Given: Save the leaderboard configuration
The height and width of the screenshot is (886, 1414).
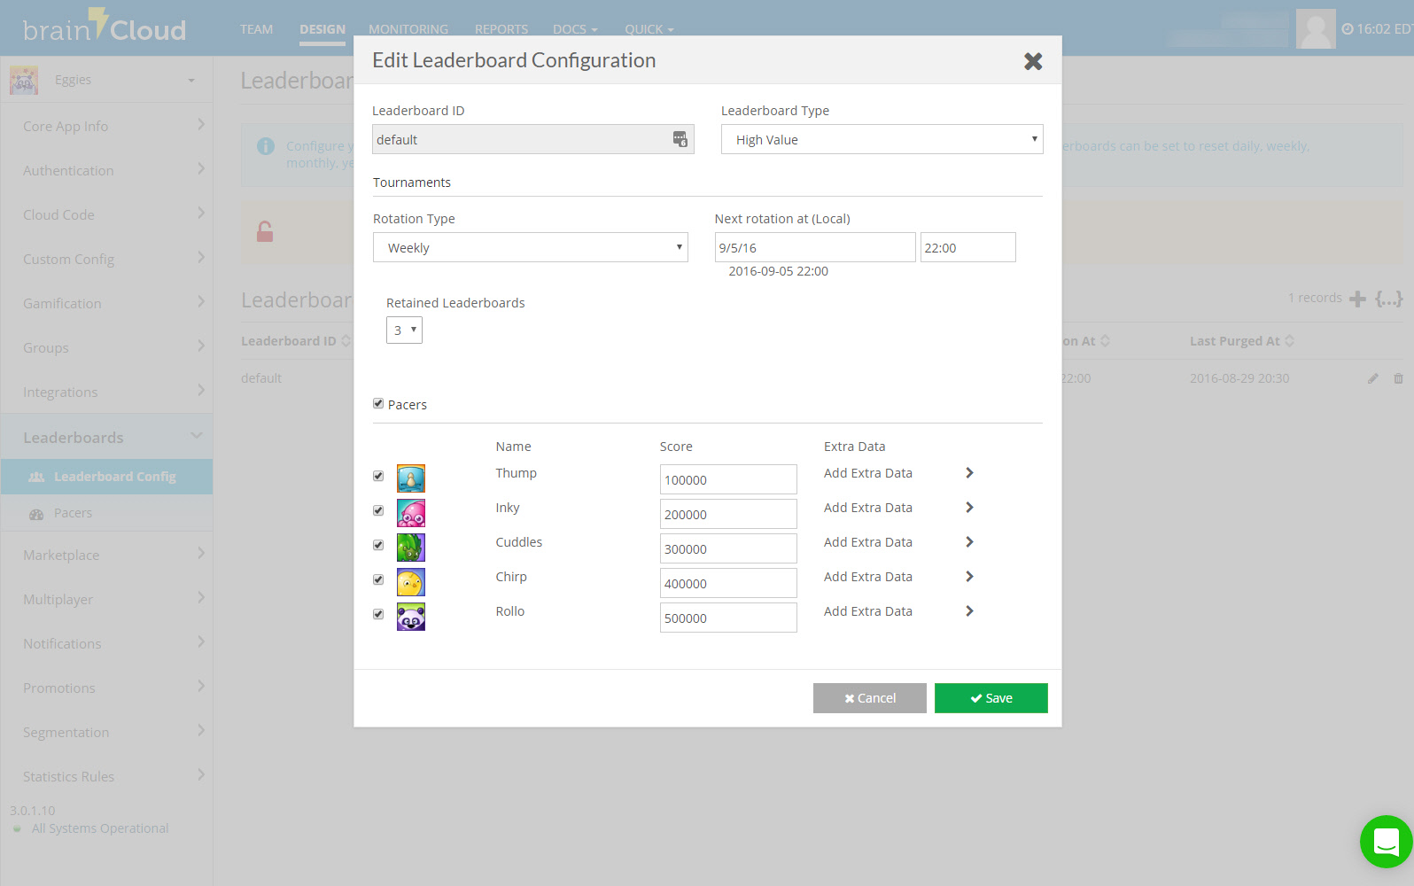Looking at the screenshot, I should [991, 698].
